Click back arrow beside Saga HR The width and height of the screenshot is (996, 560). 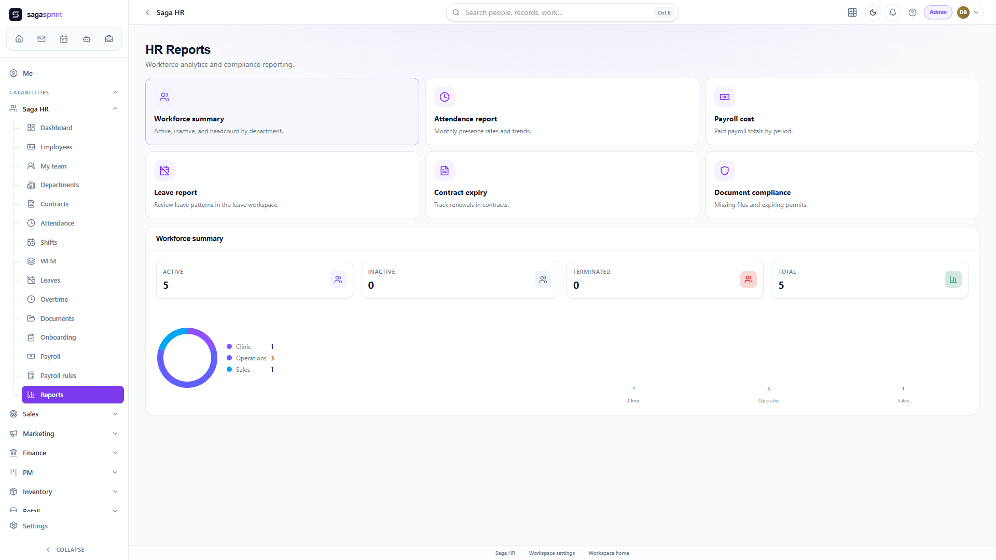coord(147,12)
